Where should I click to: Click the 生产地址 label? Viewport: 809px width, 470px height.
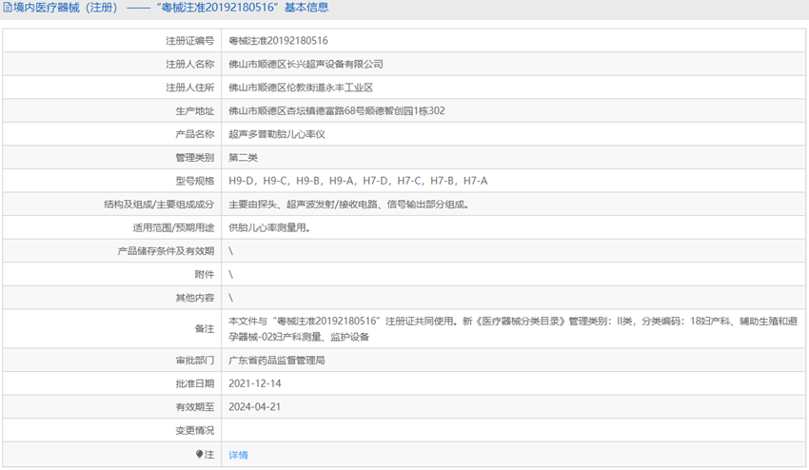click(194, 111)
